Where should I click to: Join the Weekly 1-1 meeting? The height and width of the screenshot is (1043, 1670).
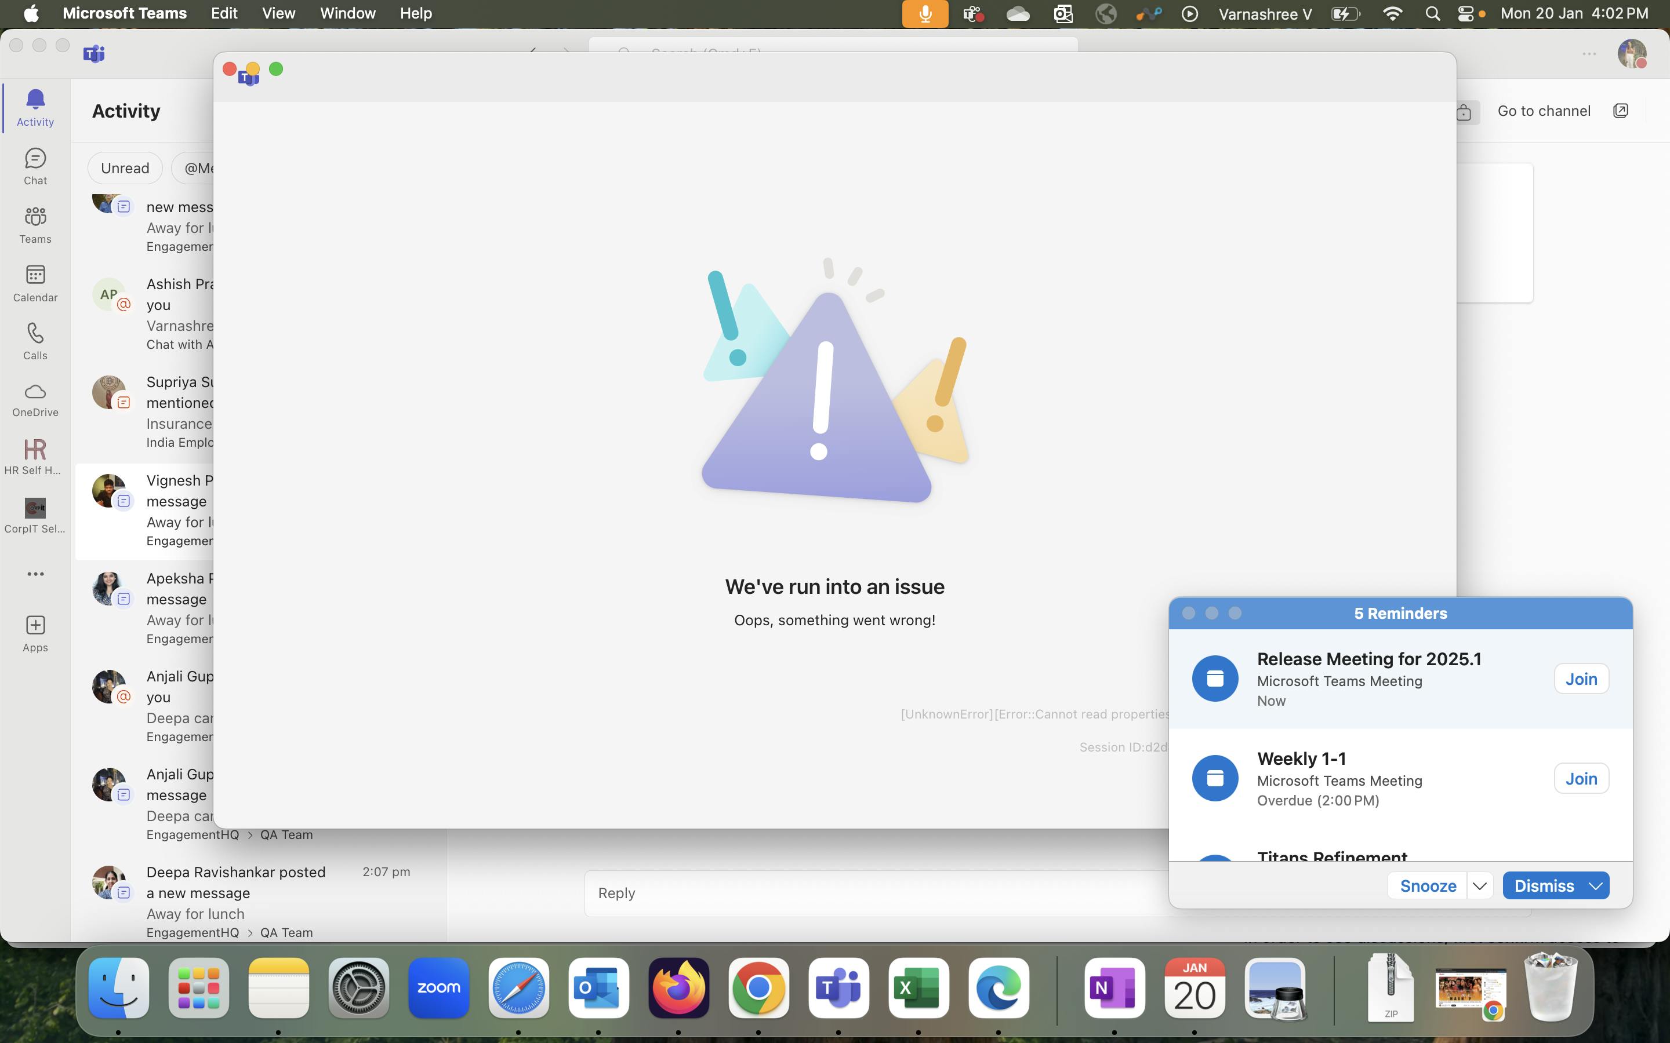point(1581,778)
